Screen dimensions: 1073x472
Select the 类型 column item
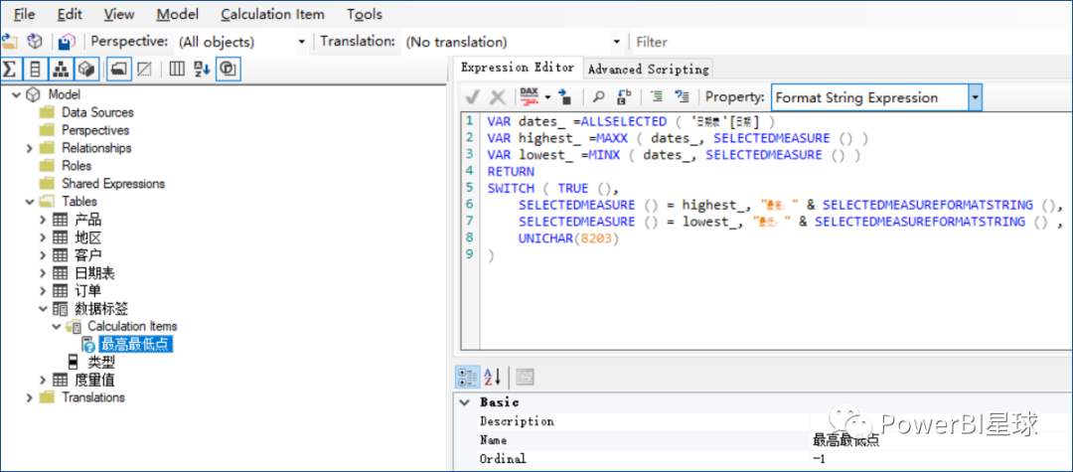coord(100,362)
